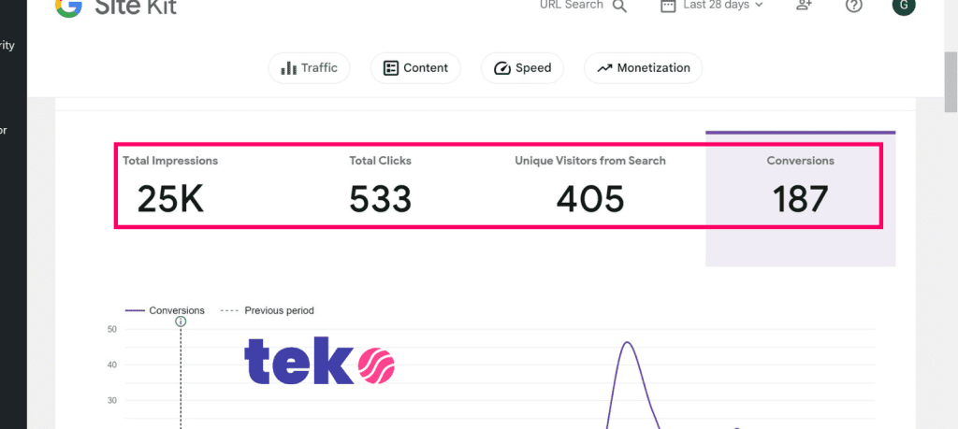Switch to Unique Visitors from Search tile

point(589,186)
